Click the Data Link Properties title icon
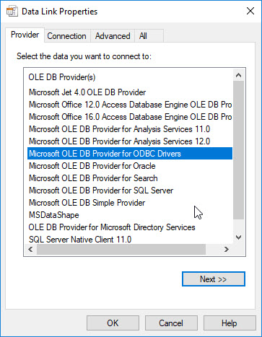The height and width of the screenshot is (337, 262). [12, 12]
